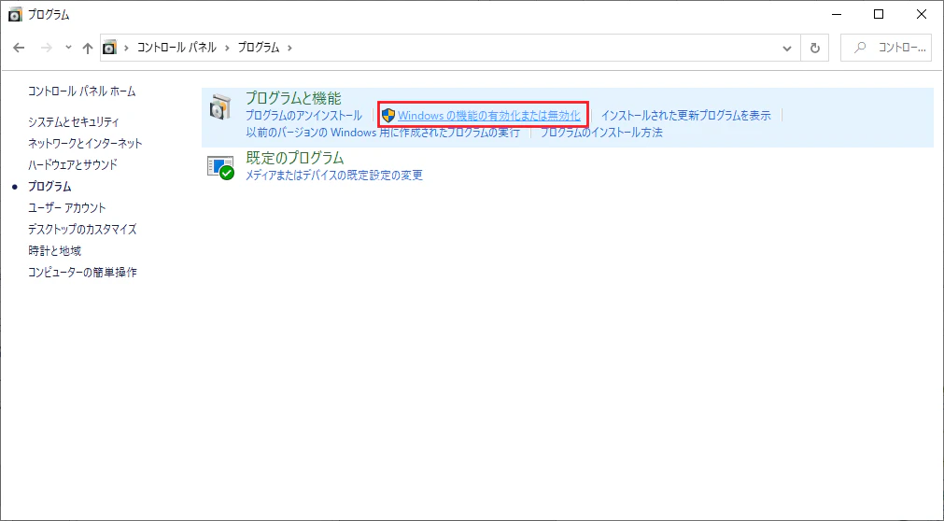The image size is (944, 521).
Task: Go back with the left arrow button
Action: pos(20,48)
